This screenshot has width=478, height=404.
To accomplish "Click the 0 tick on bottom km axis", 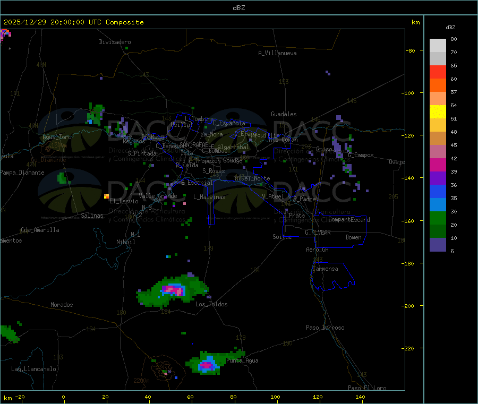I will click(63, 397).
